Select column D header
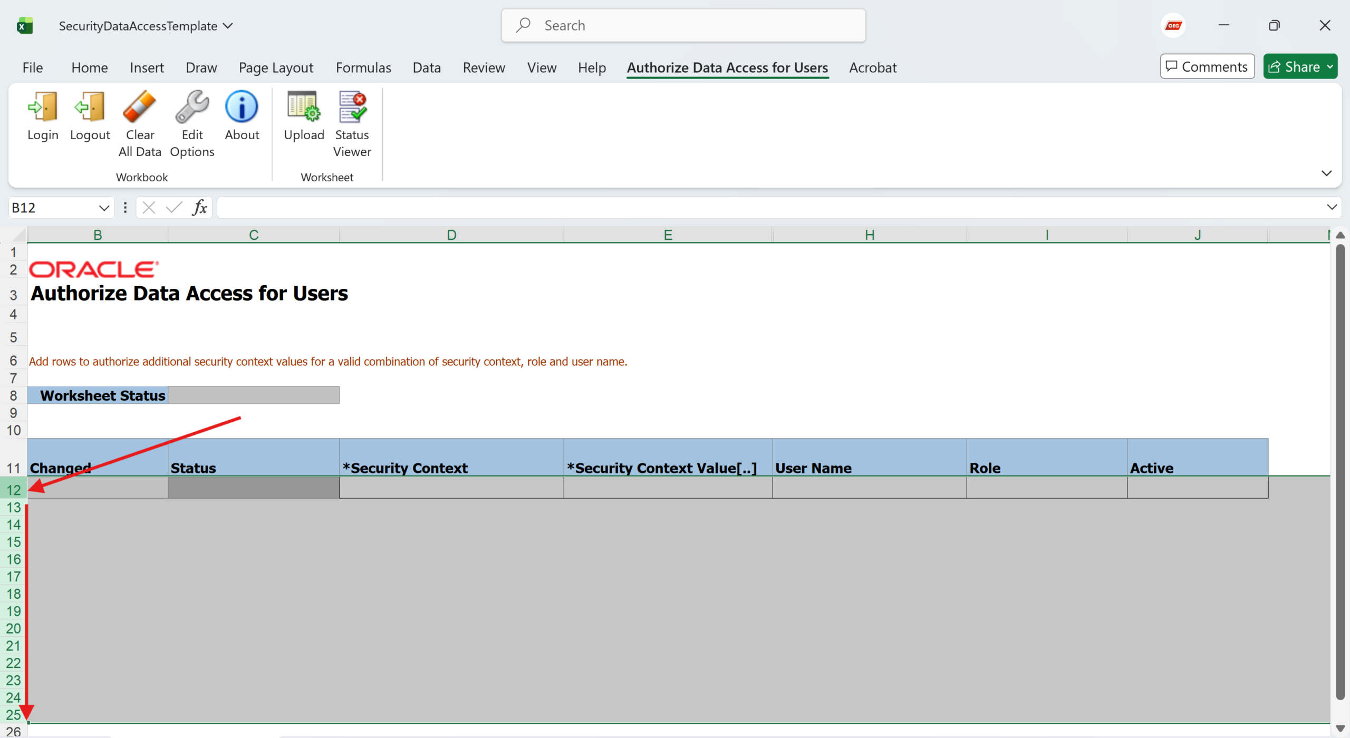Screen dimensions: 1350x738 click(451, 235)
